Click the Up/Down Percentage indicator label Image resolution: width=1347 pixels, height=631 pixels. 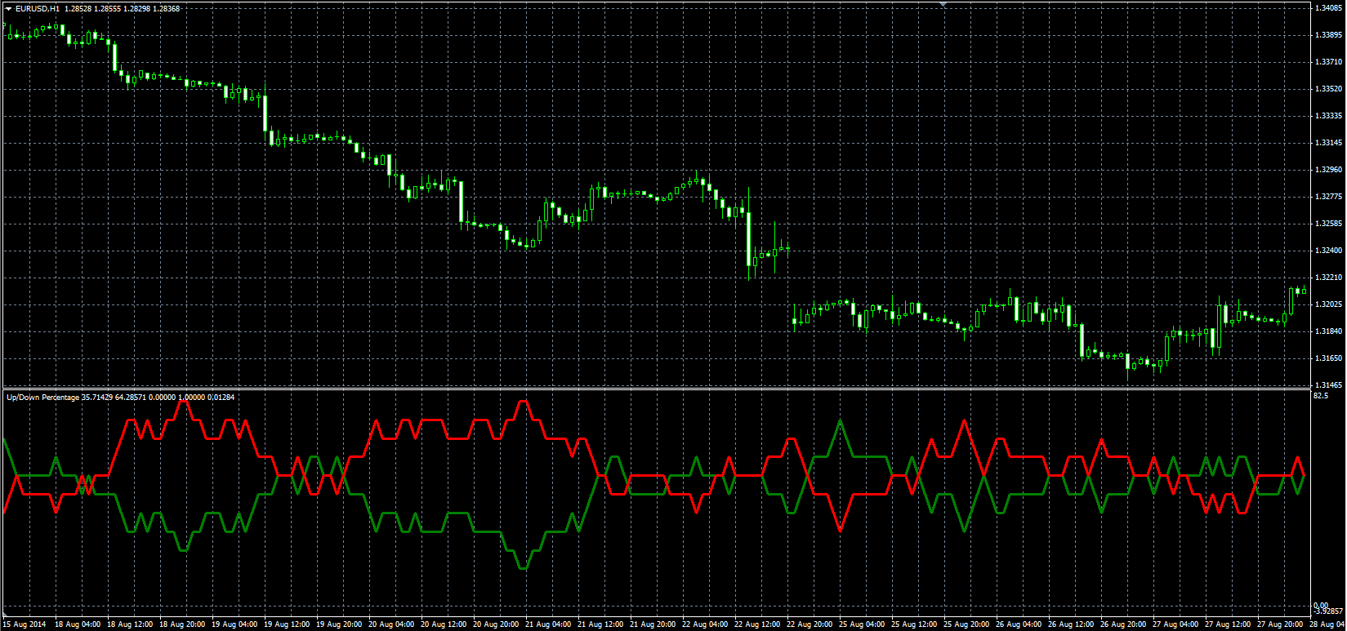[x=42, y=398]
